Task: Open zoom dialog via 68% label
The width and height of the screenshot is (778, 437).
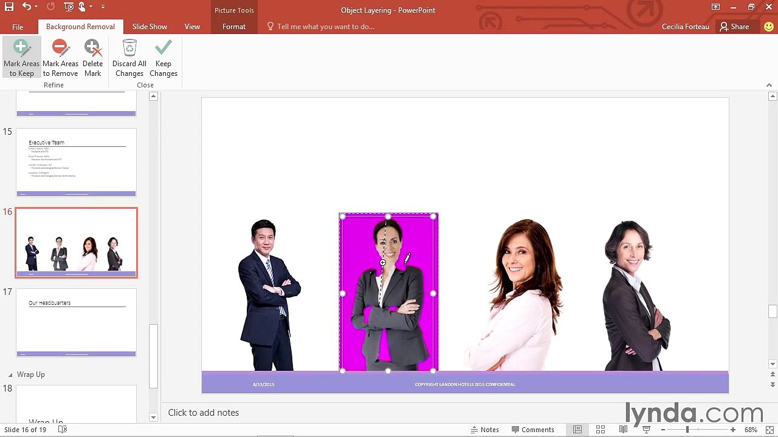Action: click(x=751, y=430)
